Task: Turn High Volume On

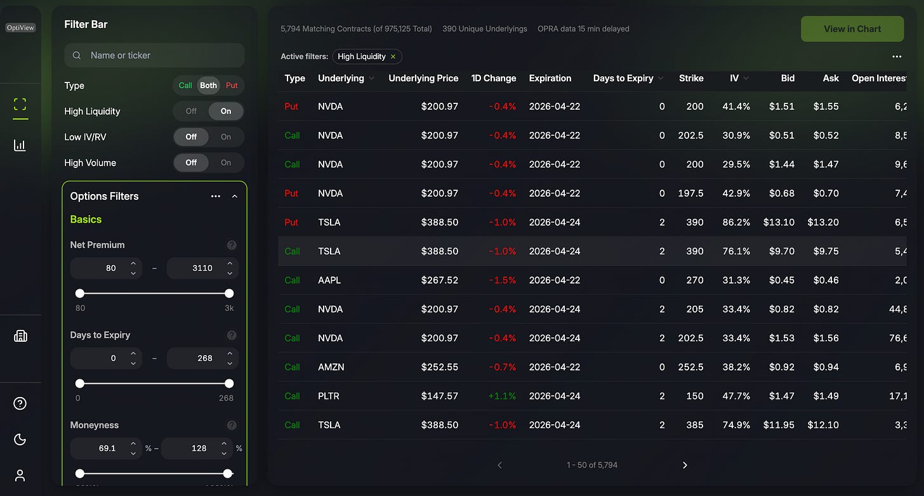Action: click(x=226, y=162)
